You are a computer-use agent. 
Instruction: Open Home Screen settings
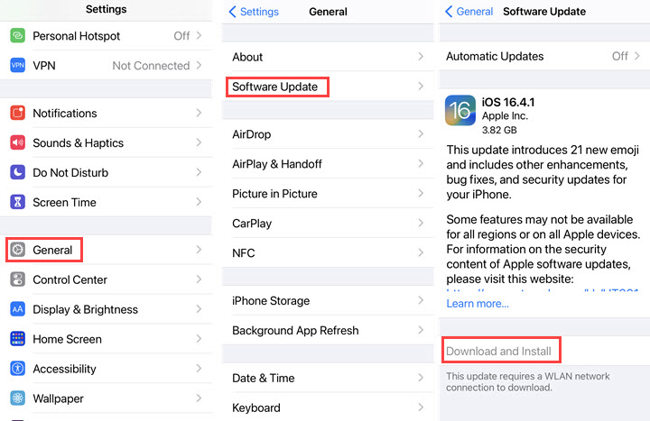107,339
